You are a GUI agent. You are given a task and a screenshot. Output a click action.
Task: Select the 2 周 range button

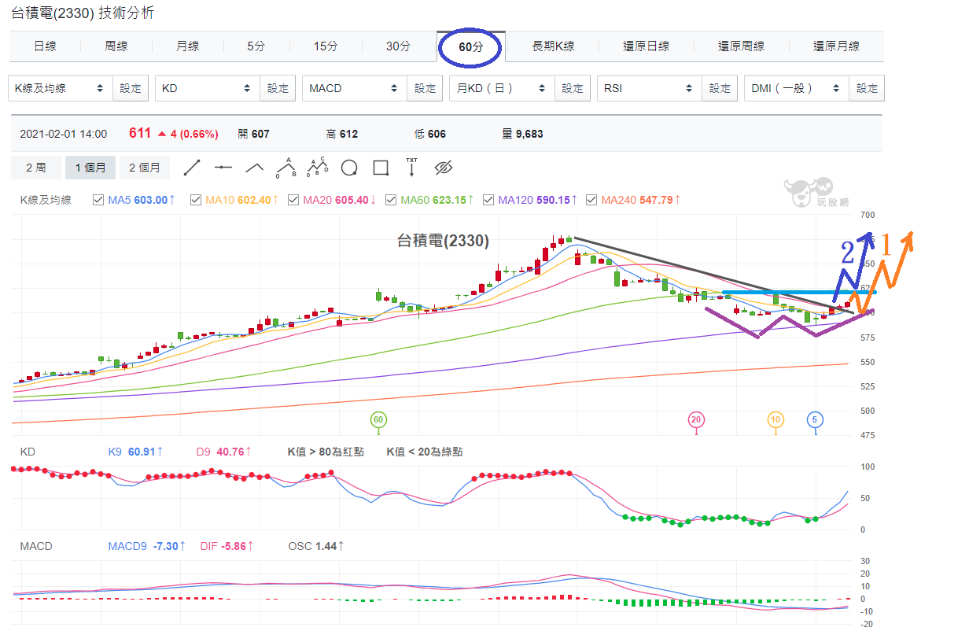coord(36,168)
